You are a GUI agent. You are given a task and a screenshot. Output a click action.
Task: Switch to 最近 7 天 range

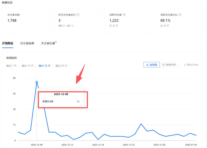[12, 66]
